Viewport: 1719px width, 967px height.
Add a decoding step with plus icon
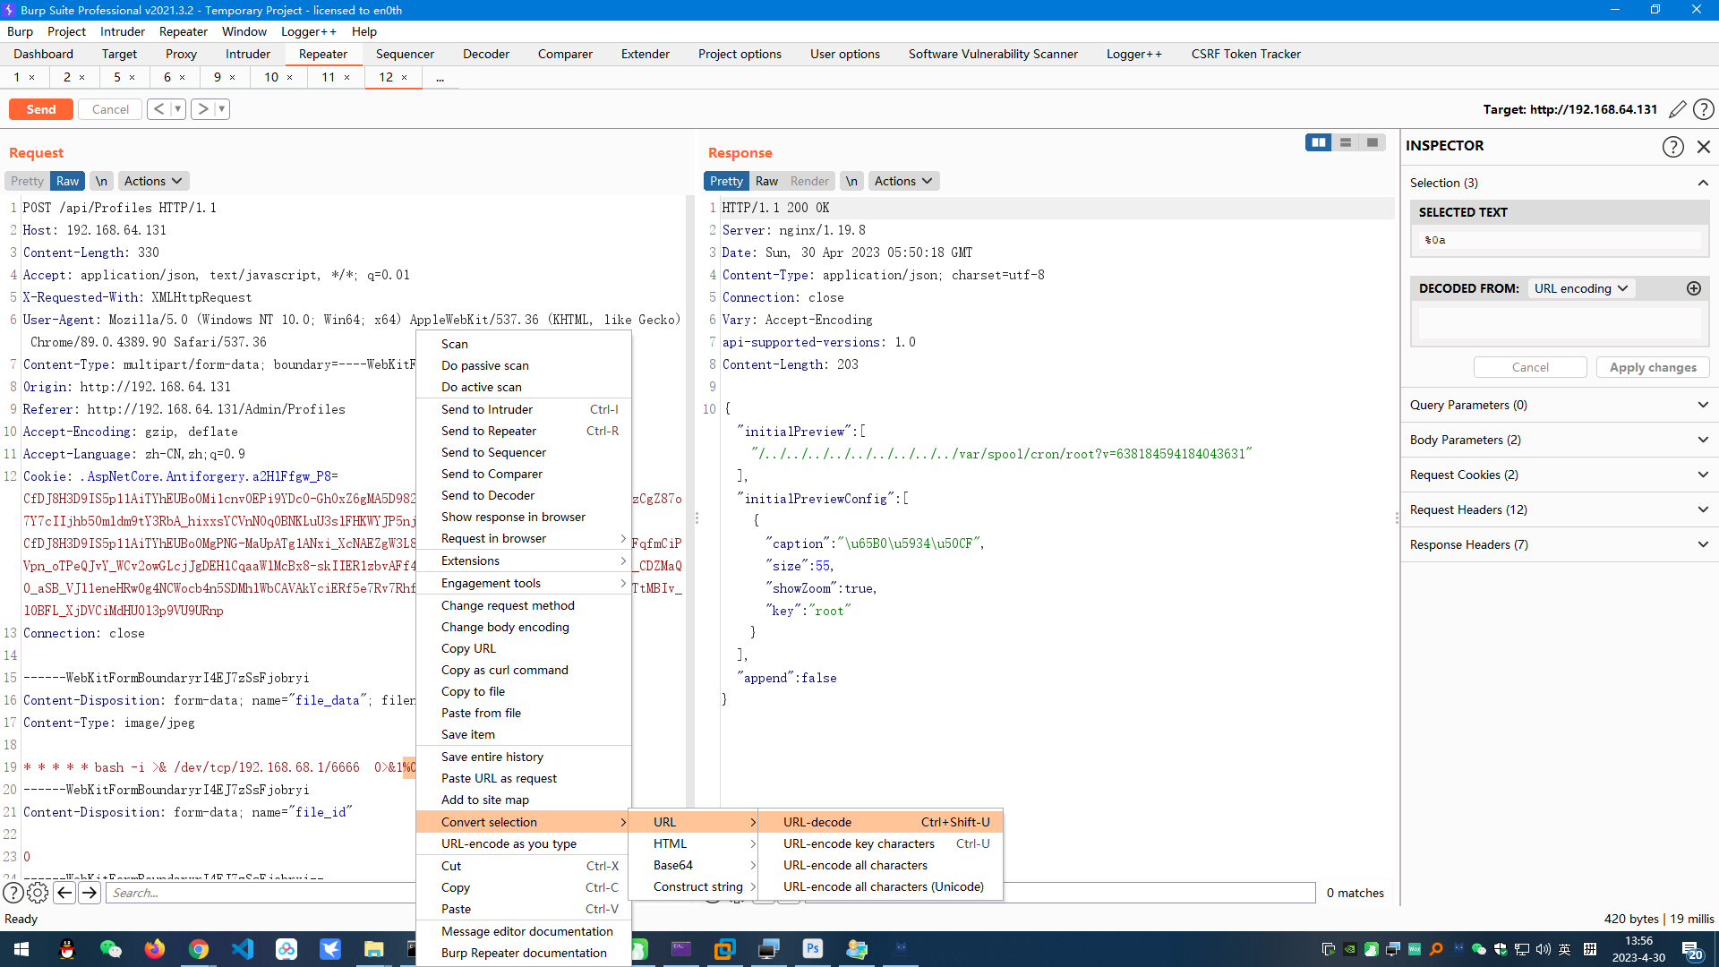pyautogui.click(x=1694, y=288)
